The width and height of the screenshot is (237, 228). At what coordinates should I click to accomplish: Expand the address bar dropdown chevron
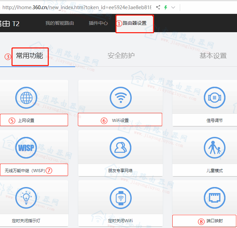173,7
